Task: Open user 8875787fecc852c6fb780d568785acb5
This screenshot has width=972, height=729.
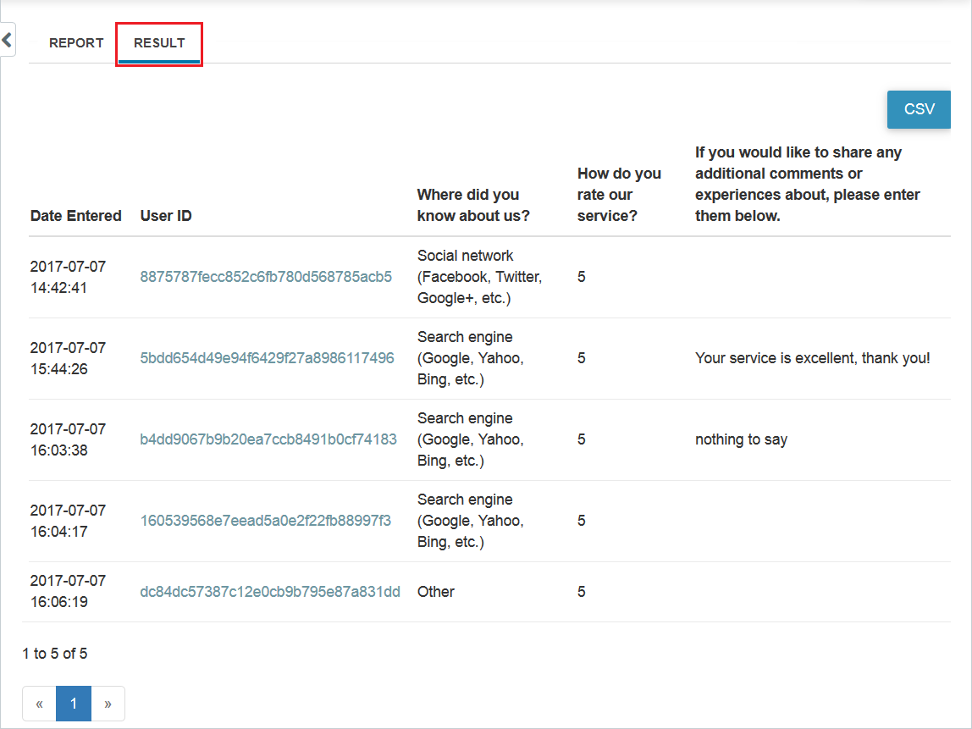Action: tap(266, 277)
